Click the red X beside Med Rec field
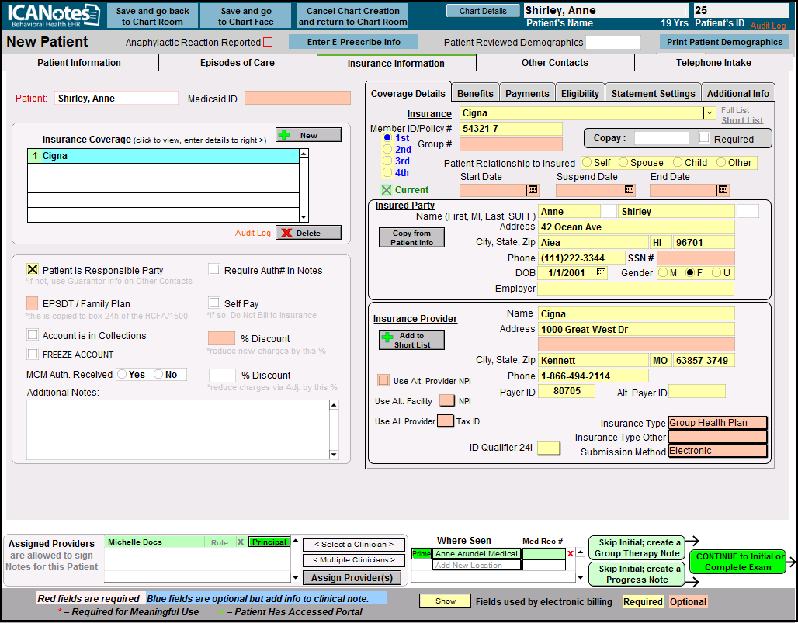Screen dimensions: 798x623 (x=571, y=554)
